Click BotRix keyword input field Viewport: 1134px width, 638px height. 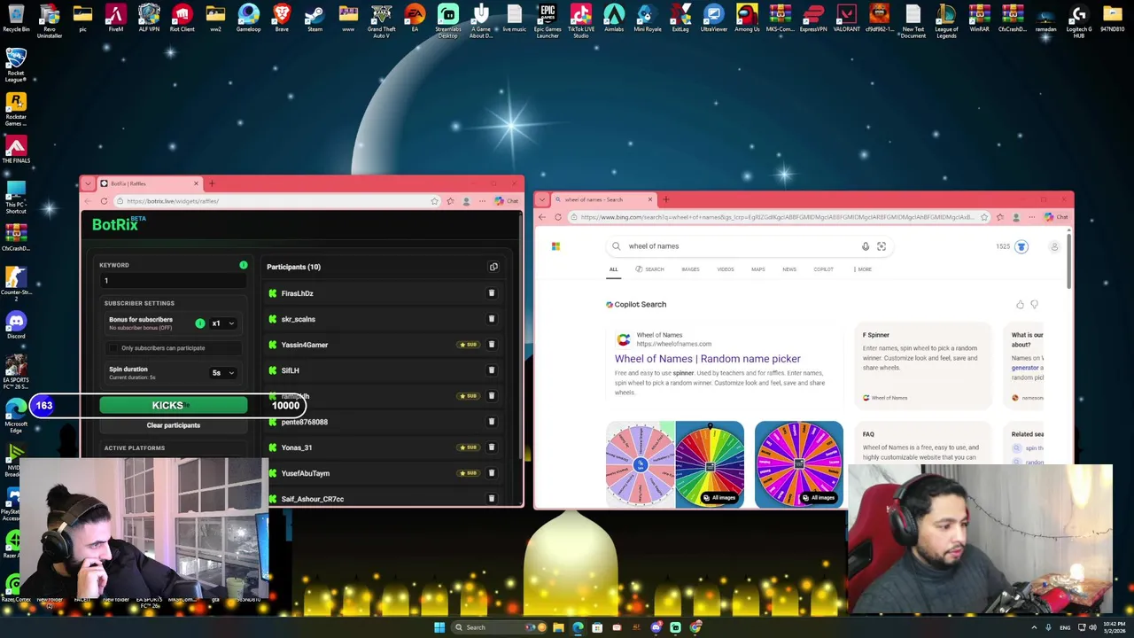174,281
